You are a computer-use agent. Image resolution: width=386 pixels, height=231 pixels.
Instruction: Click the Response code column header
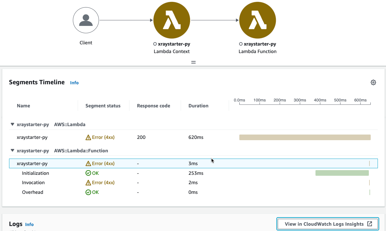(154, 106)
